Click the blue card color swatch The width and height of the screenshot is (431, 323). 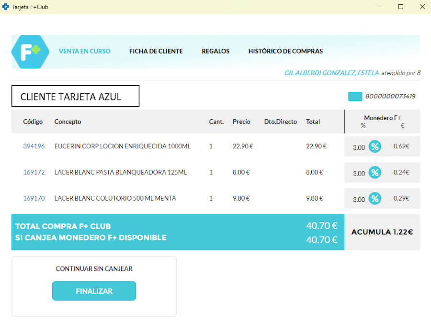pos(355,96)
